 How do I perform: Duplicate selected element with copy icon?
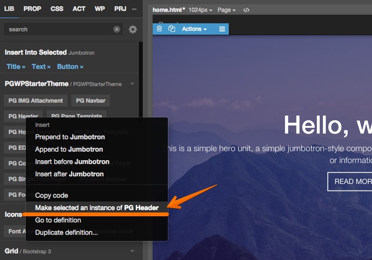(172, 29)
